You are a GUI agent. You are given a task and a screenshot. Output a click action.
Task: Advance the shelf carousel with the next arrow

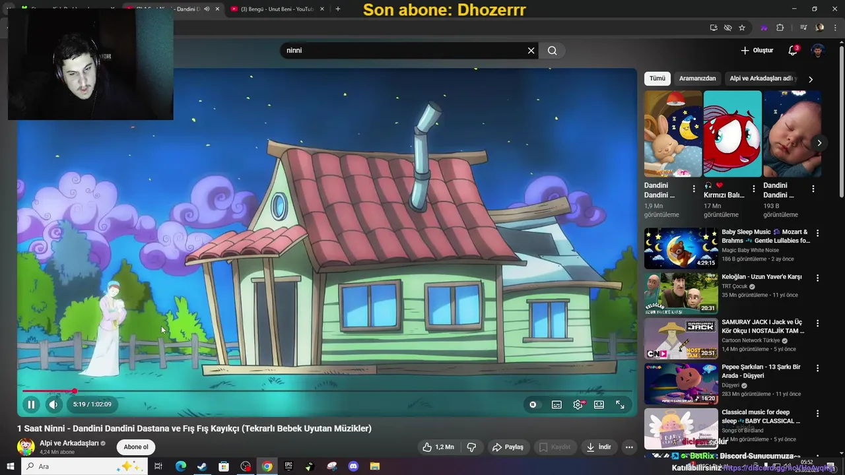point(819,142)
